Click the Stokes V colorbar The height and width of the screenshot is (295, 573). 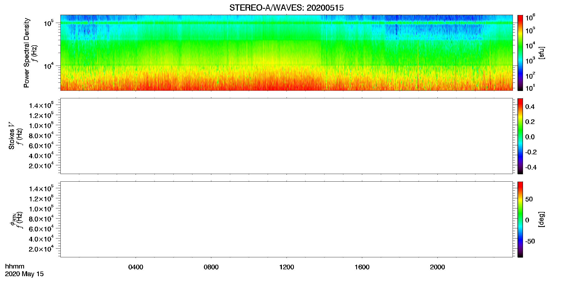[x=520, y=136]
